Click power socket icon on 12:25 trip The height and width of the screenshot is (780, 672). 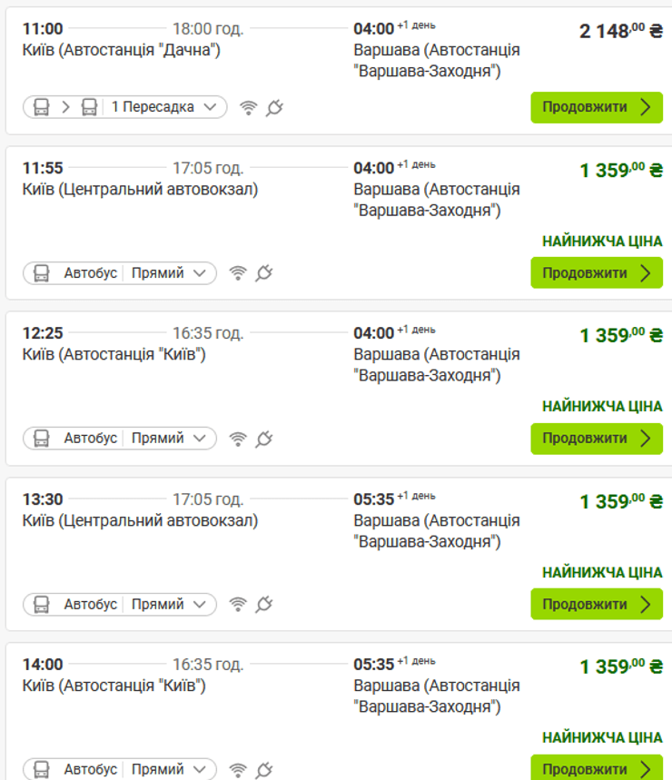tap(264, 439)
